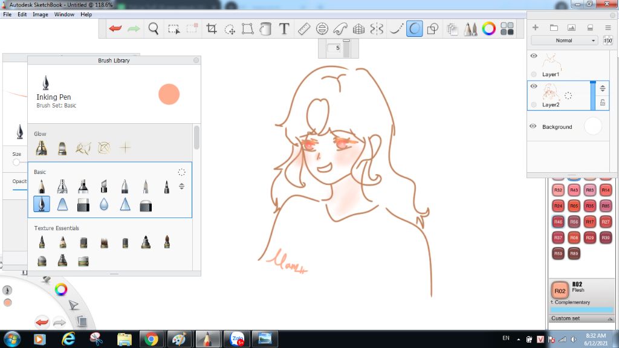
Task: Toggle Layer2 transparency lock icon
Action: pos(603,103)
